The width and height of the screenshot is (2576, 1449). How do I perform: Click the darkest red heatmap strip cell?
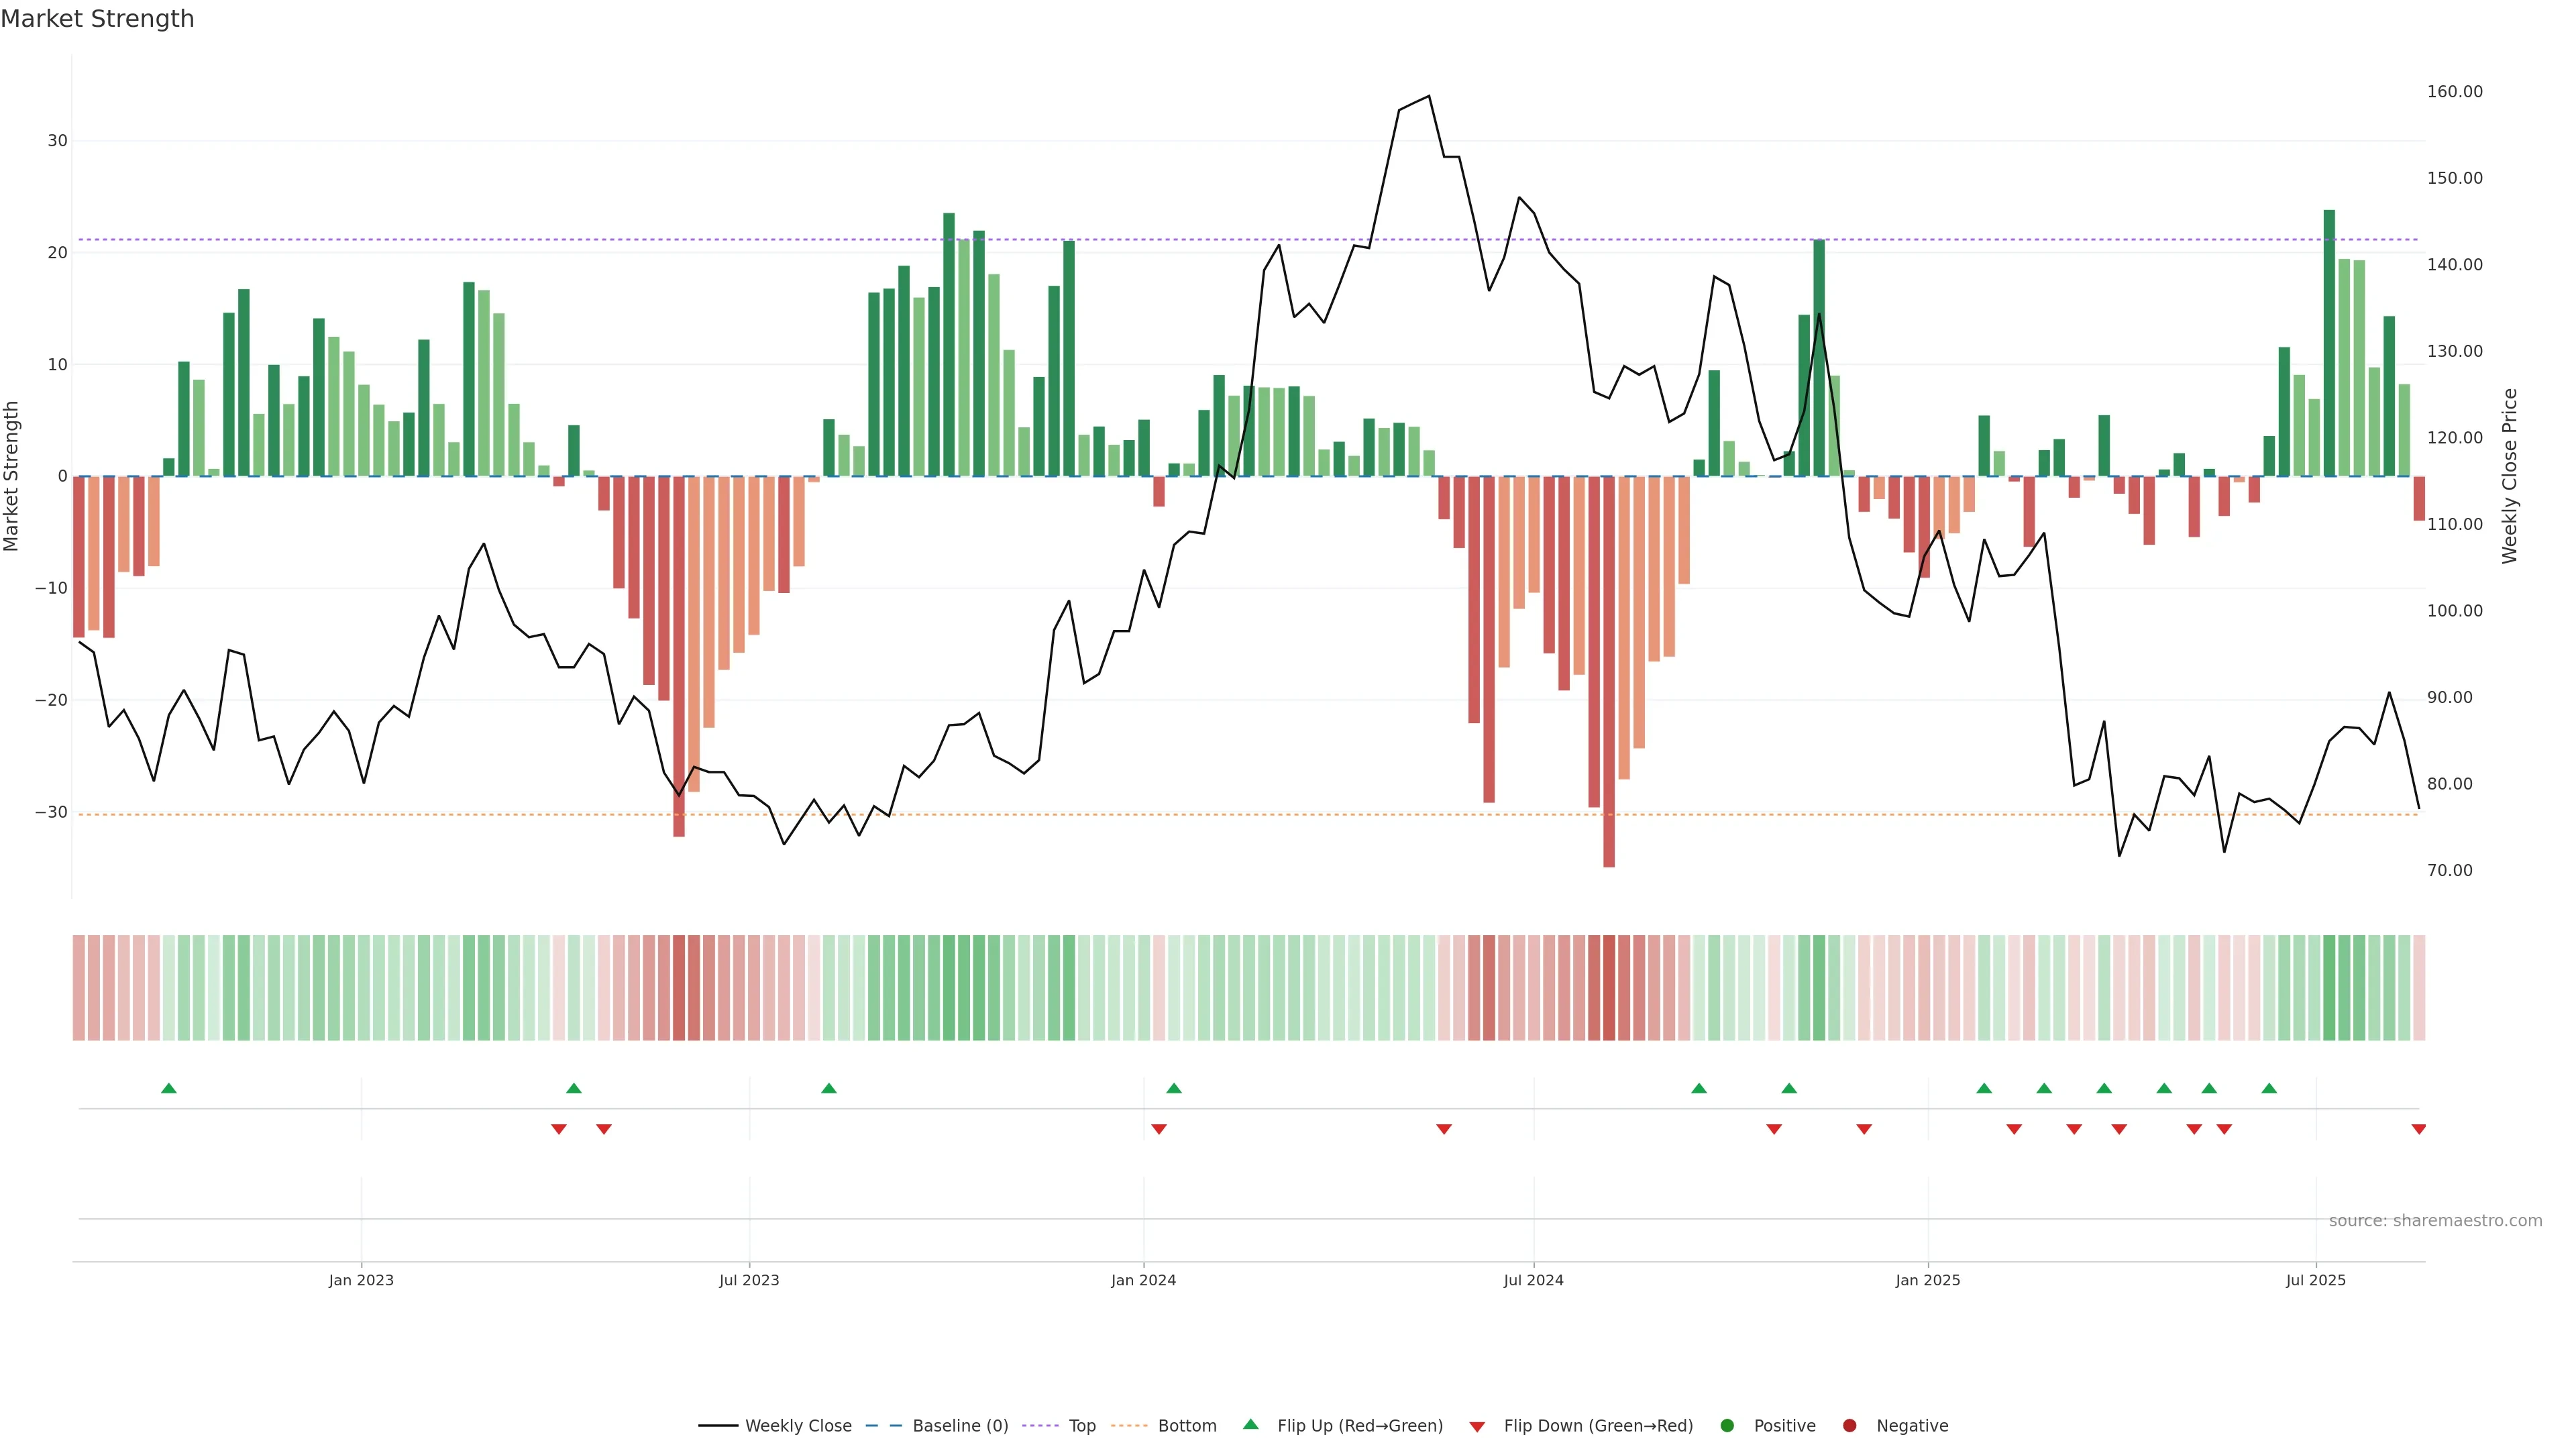coord(1609,988)
